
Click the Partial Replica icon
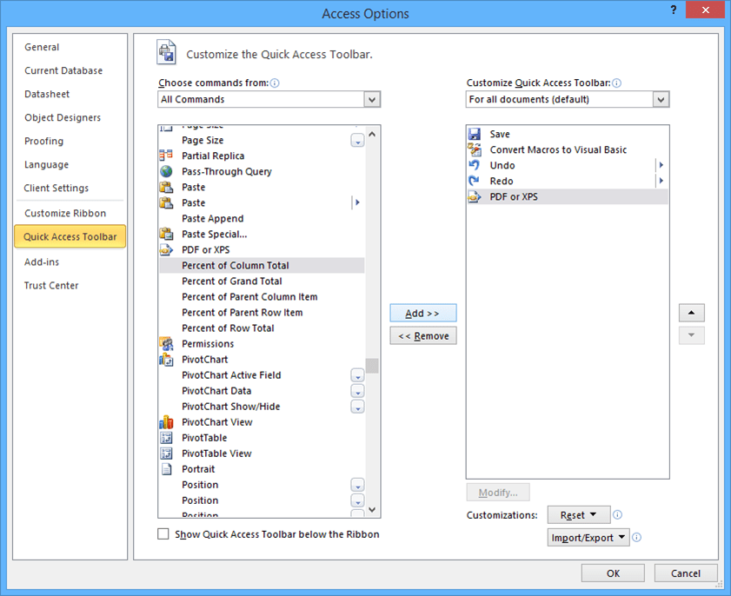tap(167, 156)
